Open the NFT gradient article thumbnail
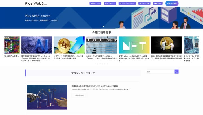203x115 pixels. click(134, 45)
